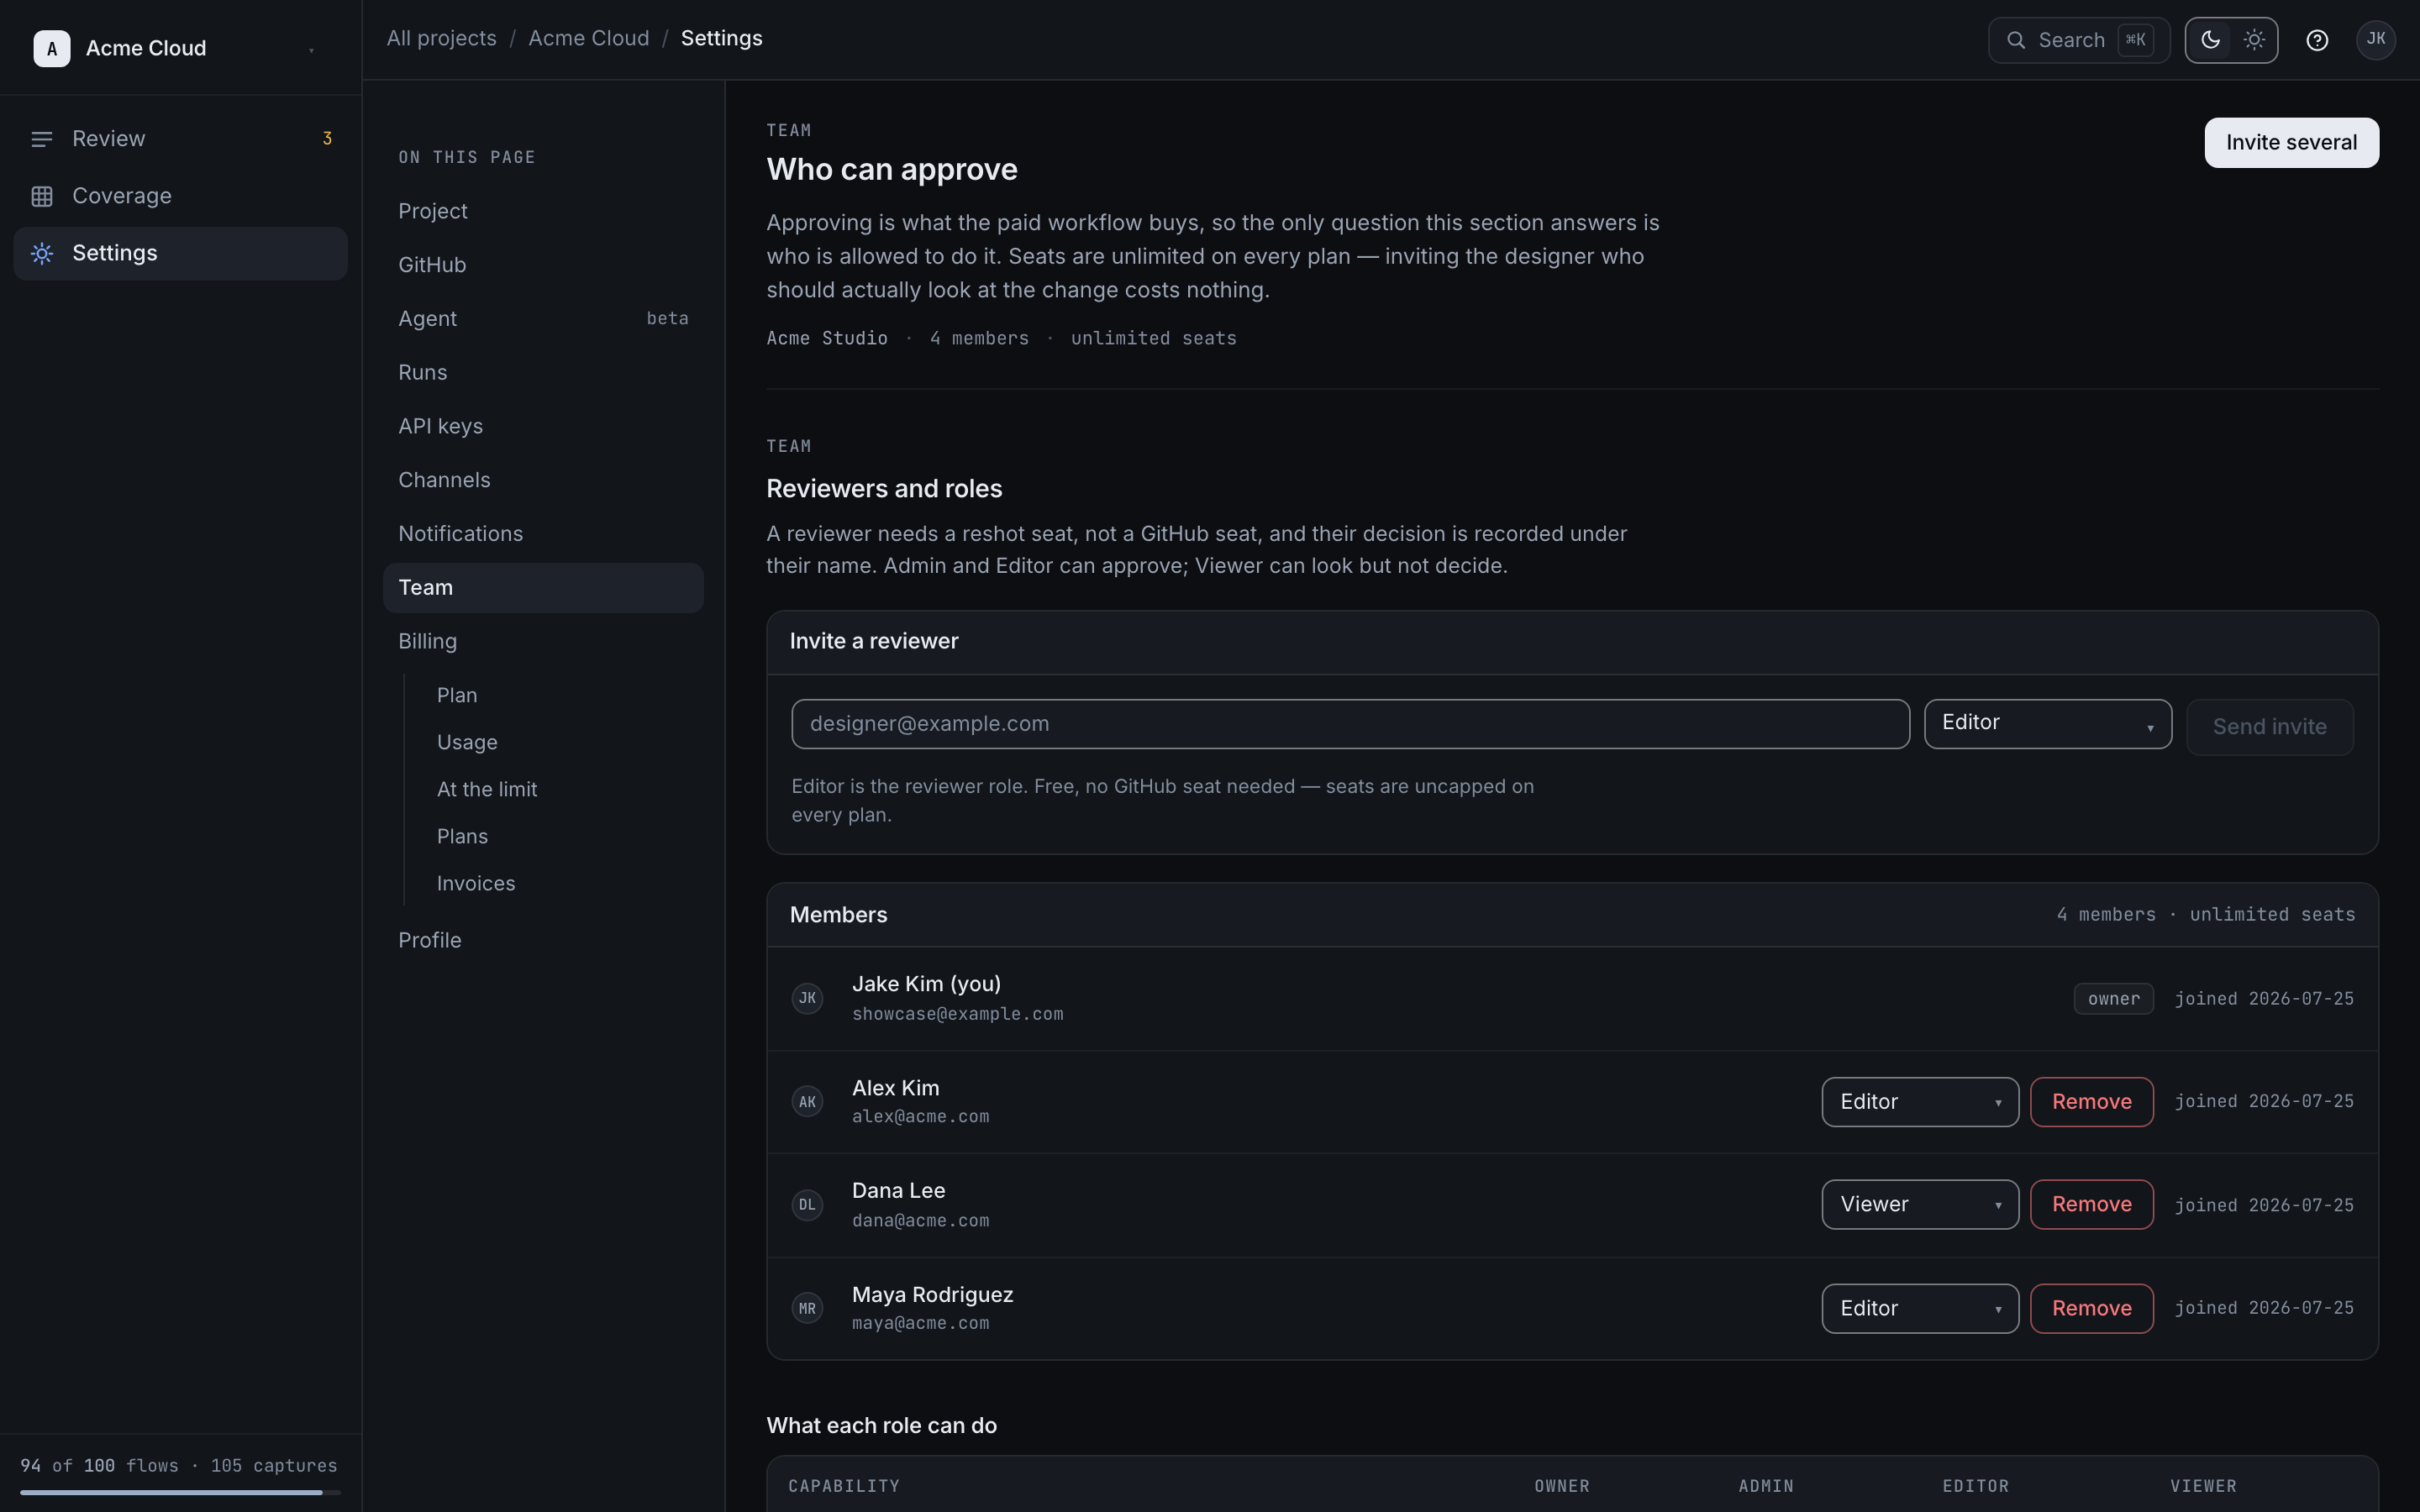This screenshot has width=2420, height=1512.
Task: Click the Settings gear icon in sidebar
Action: 42,253
